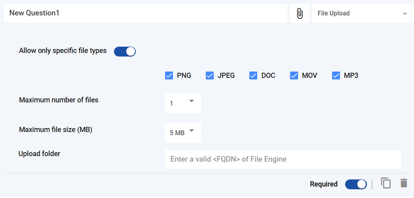Image resolution: width=414 pixels, height=198 pixels.
Task: Click the dropdown arrow beside File Upload
Action: [x=405, y=14]
